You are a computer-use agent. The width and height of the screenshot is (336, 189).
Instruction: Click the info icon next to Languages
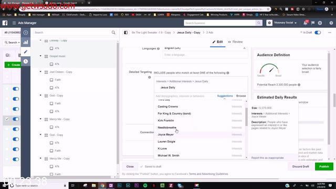(x=159, y=49)
